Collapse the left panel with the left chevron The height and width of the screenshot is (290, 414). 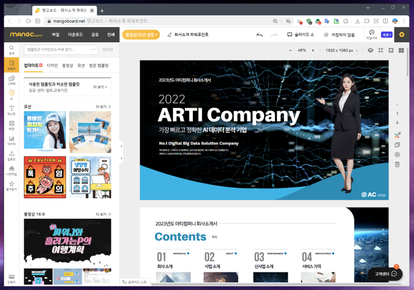(121, 146)
